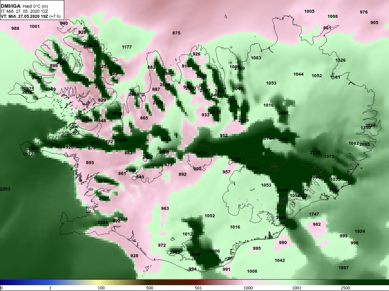
Task: Click the map value '895'
Action: 90,162
